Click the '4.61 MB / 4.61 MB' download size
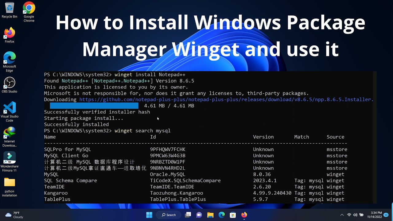Image resolution: width=393 pixels, height=221 pixels. point(169,106)
